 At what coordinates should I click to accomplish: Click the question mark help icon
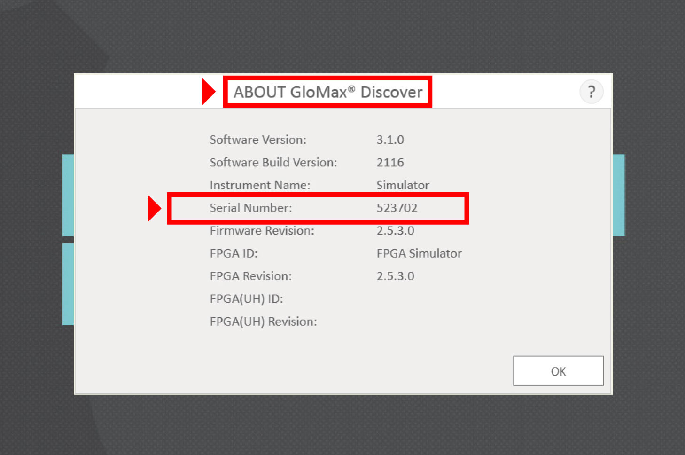click(x=591, y=92)
